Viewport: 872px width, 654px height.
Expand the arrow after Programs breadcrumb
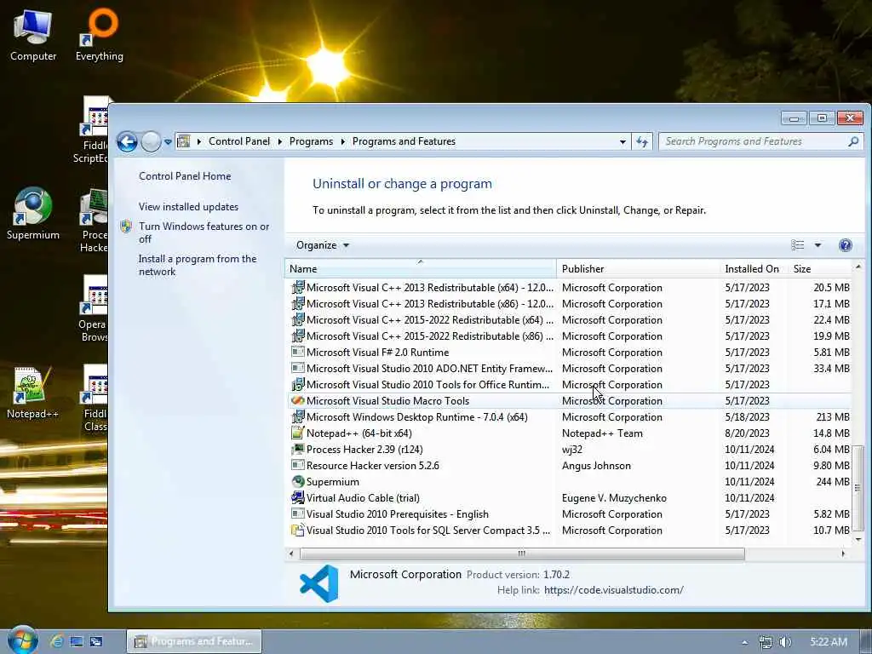[x=342, y=142]
